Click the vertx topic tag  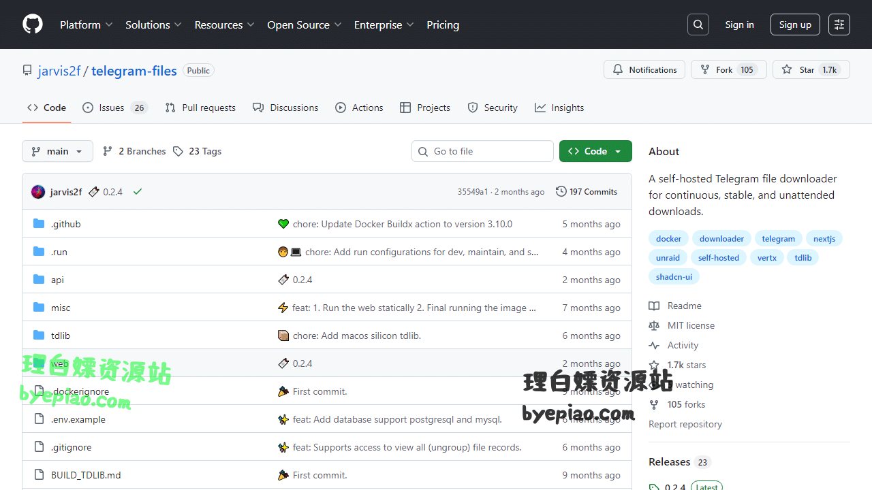tap(767, 258)
